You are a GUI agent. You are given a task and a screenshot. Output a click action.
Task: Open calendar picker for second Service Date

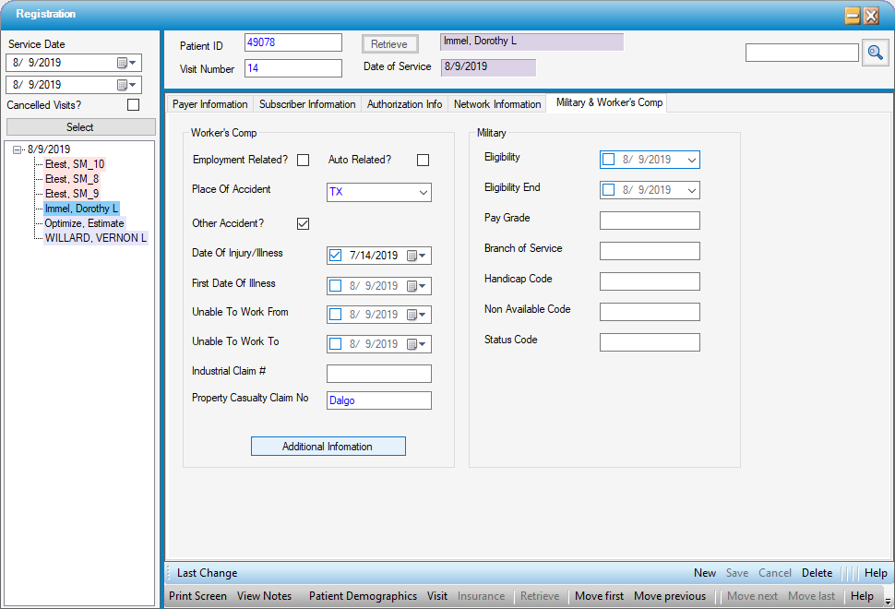point(126,85)
